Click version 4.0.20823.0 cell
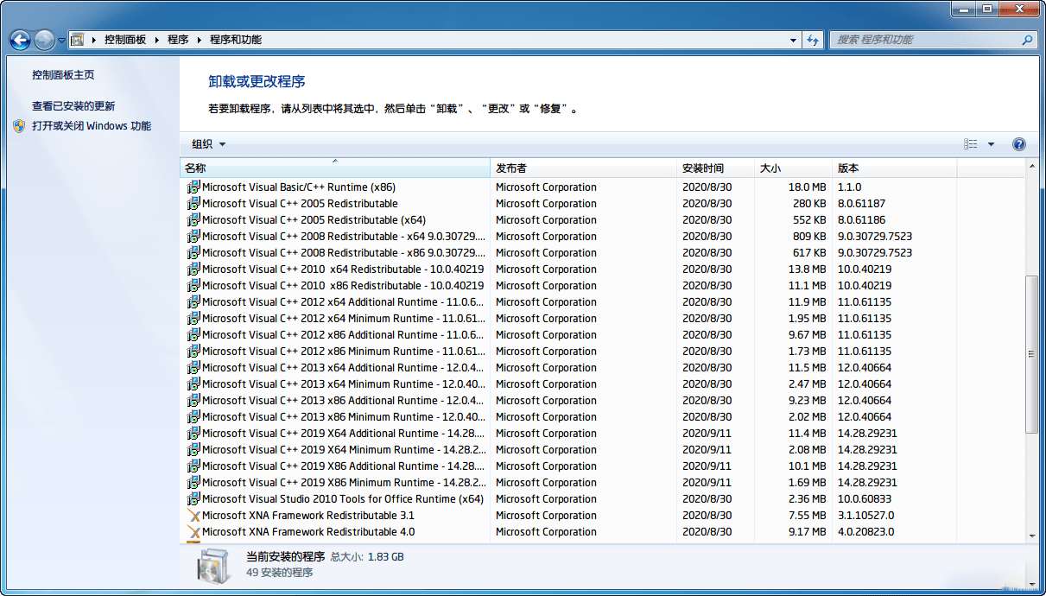Viewport: 1046px width, 596px height. pyautogui.click(x=865, y=532)
